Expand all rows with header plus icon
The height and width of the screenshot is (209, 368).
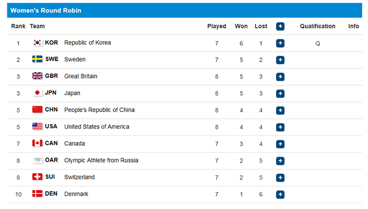[280, 26]
